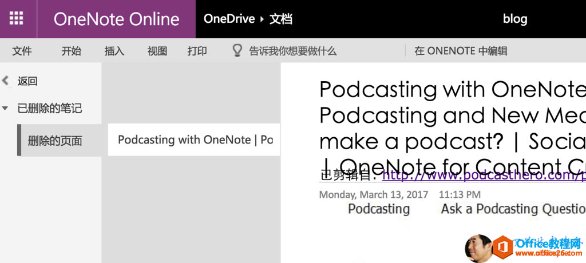The height and width of the screenshot is (263, 586).
Task: Click the 11:13 PM timestamp
Action: [x=460, y=194]
